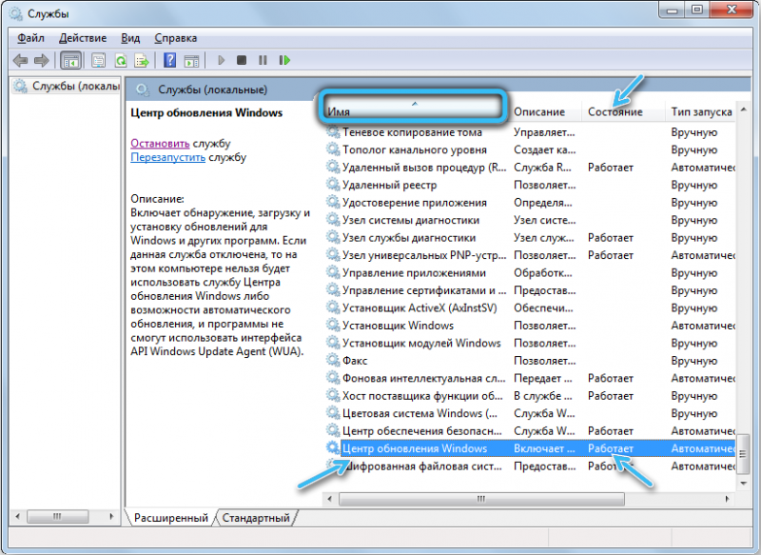The image size is (761, 555).
Task: Select Хост поставщика функции обнаружения row
Action: [529, 396]
